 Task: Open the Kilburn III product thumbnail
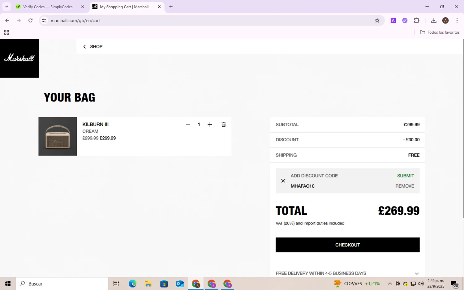[58, 136]
